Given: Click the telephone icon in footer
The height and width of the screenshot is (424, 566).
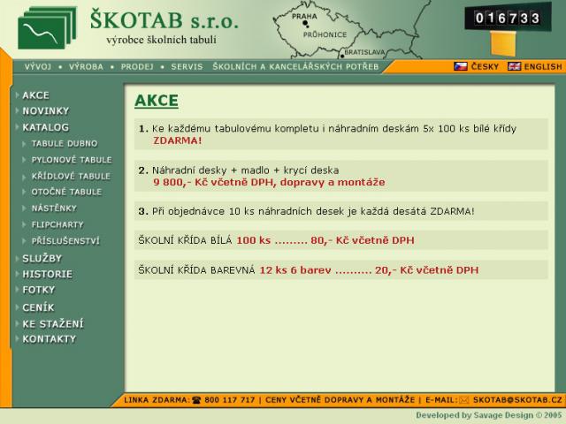Looking at the screenshot, I should click(196, 400).
